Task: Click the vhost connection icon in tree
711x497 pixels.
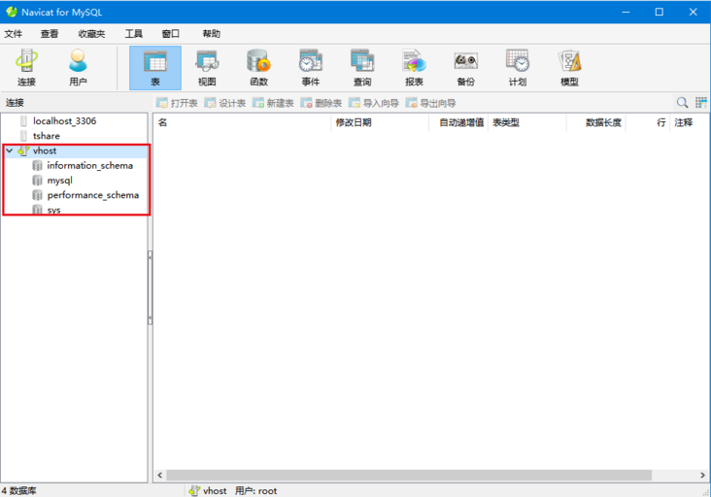Action: click(23, 150)
